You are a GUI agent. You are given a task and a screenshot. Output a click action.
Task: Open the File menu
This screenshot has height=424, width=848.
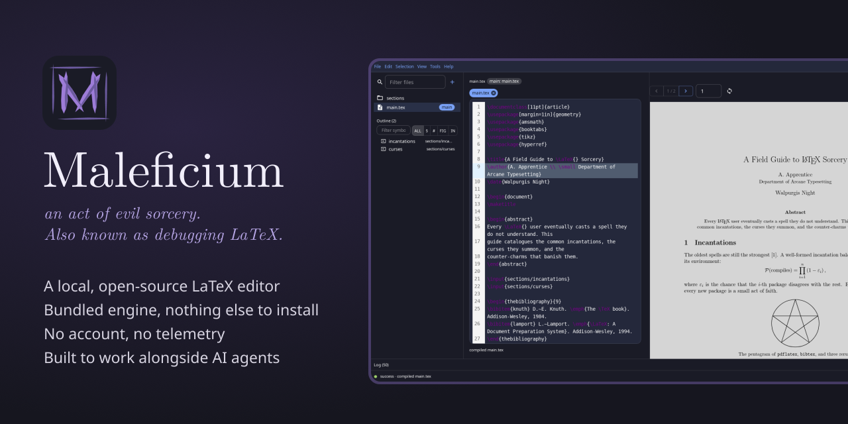click(x=378, y=66)
